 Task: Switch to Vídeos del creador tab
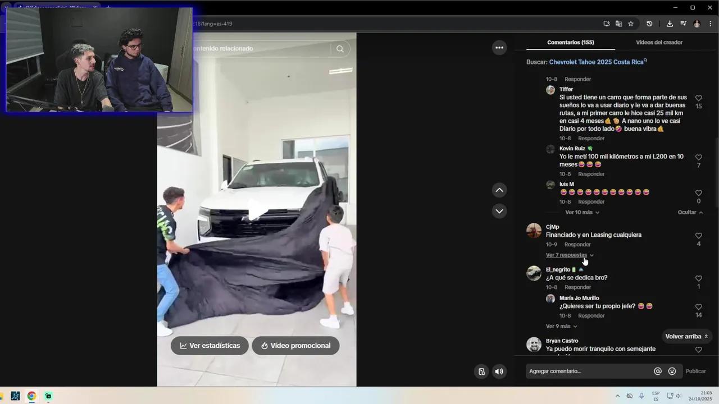click(x=659, y=42)
